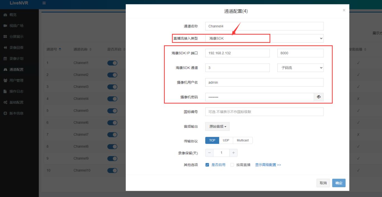The width and height of the screenshot is (382, 197).
Task: Toggle the Channel1 enable switch
Action: coord(112,63)
